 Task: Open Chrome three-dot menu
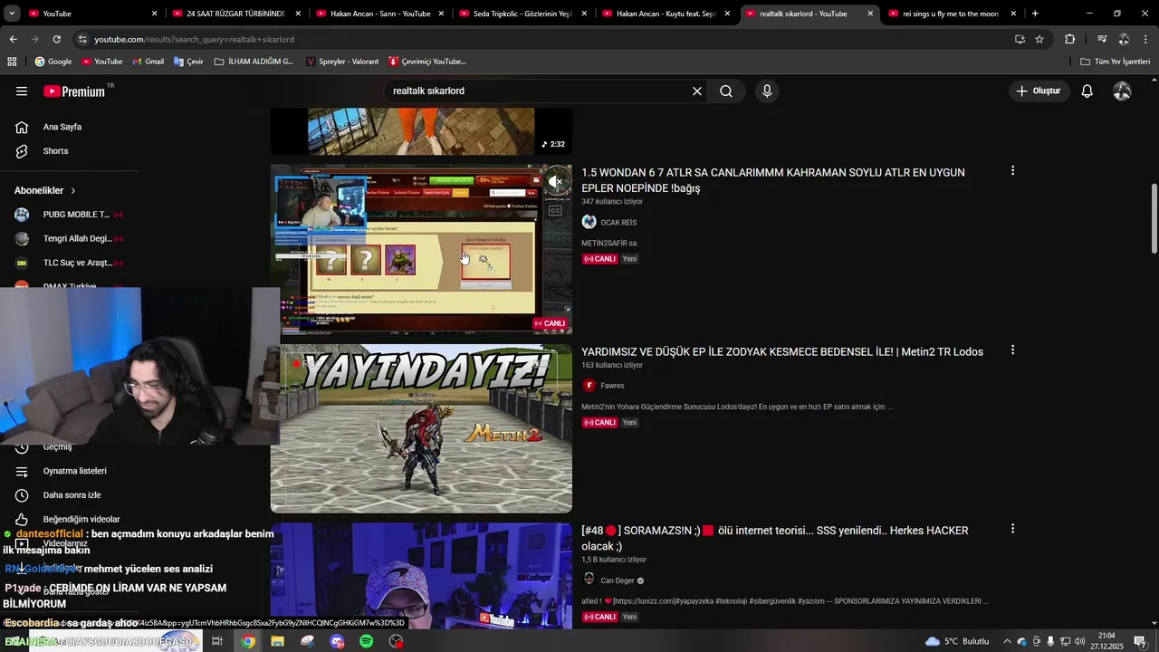1145,40
